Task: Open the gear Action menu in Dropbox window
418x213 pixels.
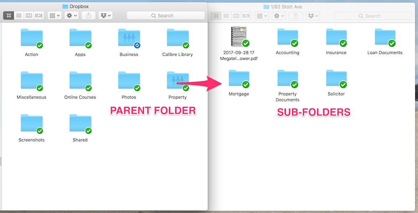Action: pos(71,15)
